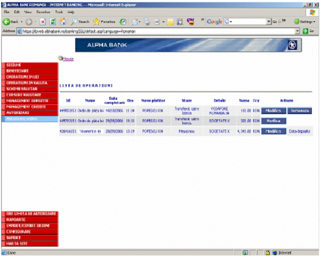
Task: Go to the Home page icon
Action: click(x=63, y=22)
